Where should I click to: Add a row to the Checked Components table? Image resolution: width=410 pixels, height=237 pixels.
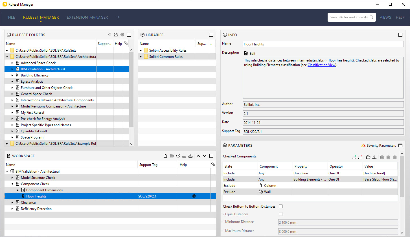point(354,157)
